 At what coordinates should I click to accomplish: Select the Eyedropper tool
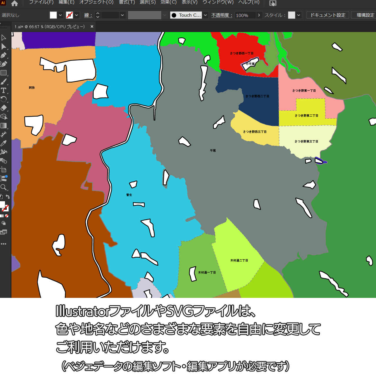[x=4, y=143]
